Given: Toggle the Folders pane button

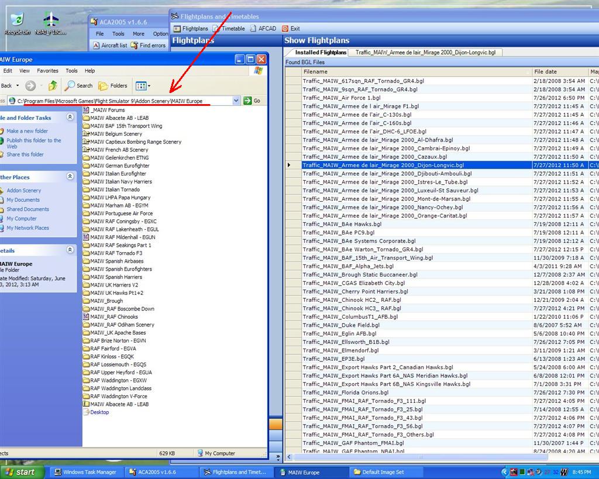Looking at the screenshot, I should click(113, 86).
